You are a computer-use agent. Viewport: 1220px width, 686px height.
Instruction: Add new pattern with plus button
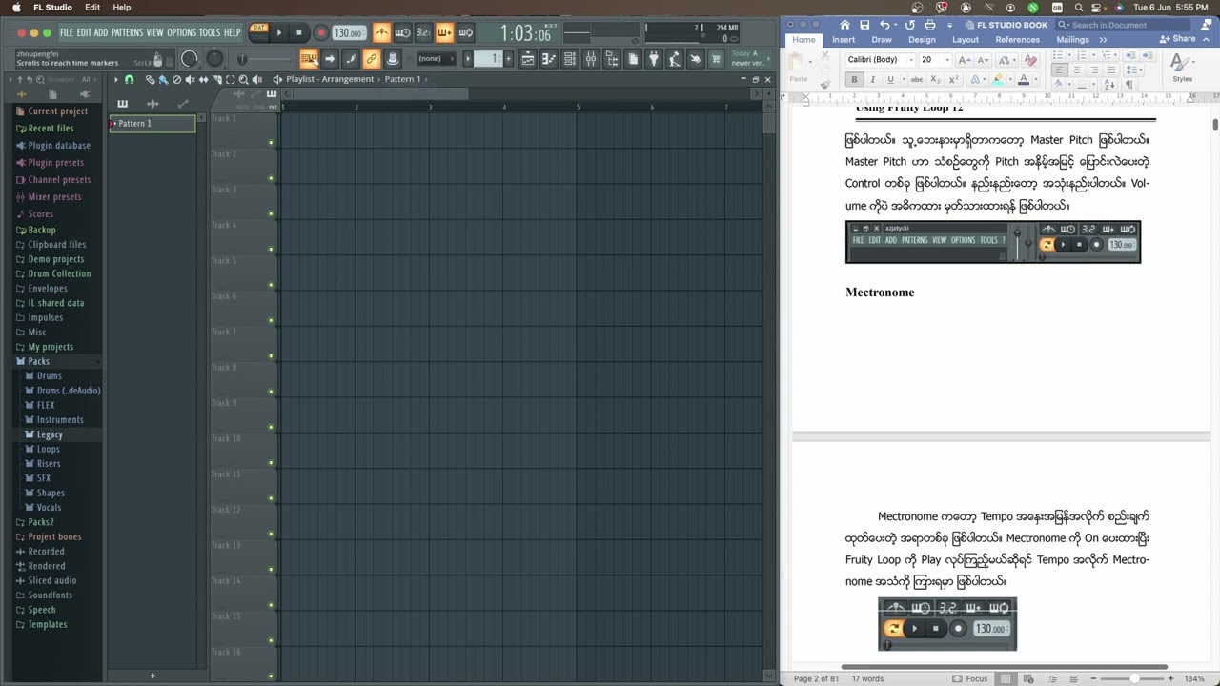[x=508, y=59]
